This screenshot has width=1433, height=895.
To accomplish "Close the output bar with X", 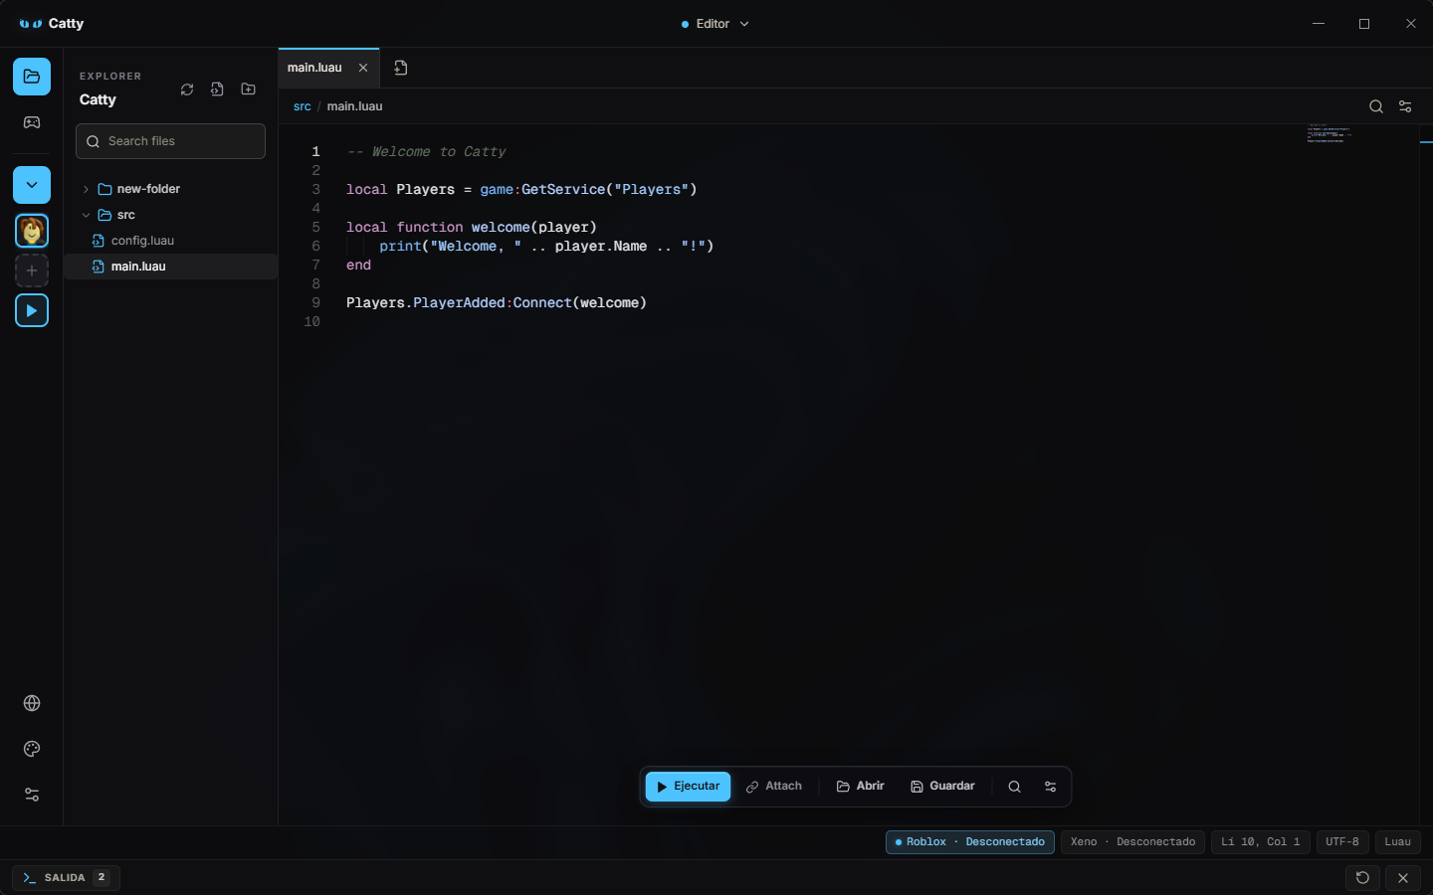I will pyautogui.click(x=1403, y=878).
